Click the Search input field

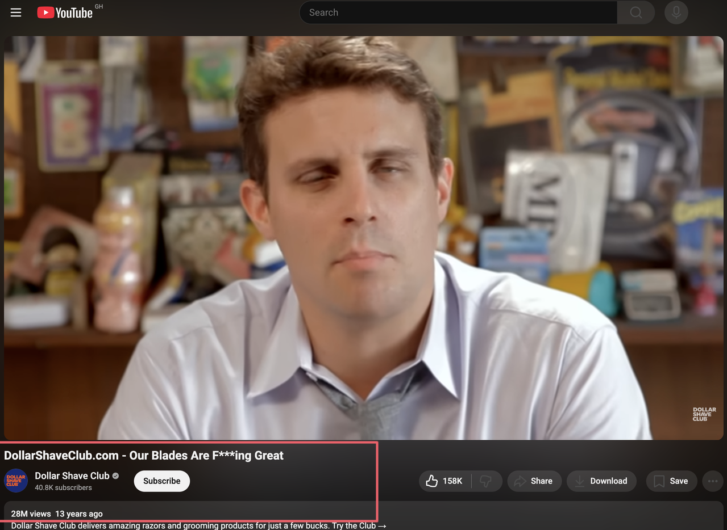tap(459, 12)
